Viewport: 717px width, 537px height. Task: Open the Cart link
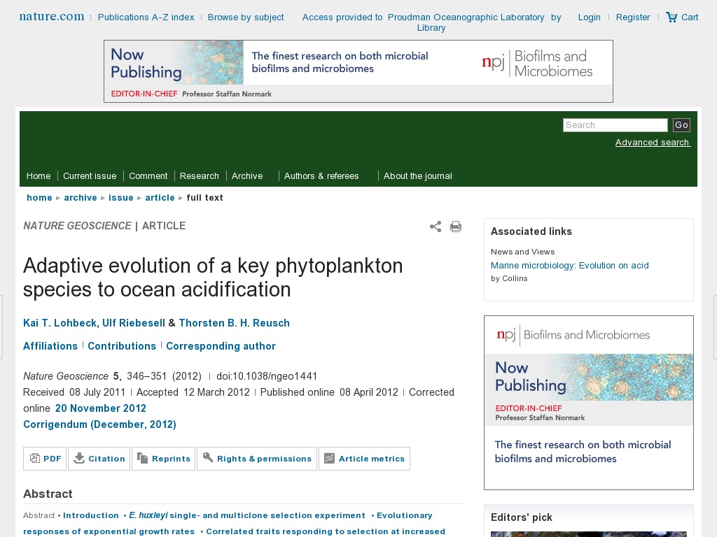point(690,17)
